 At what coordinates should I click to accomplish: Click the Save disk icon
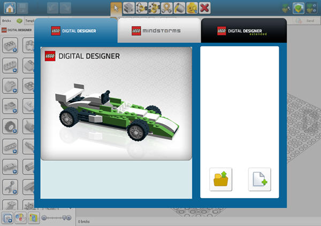tap(23, 7)
